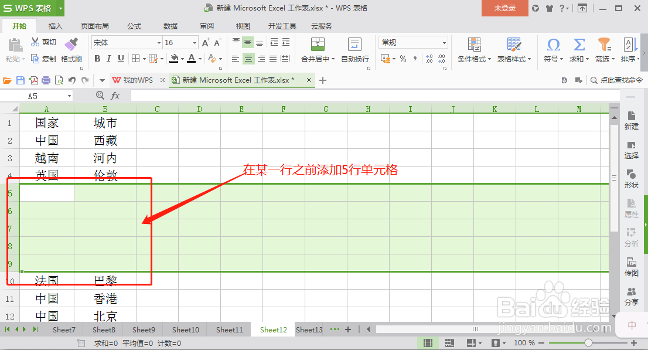Screen dimensions: 648x350
Task: Click the Filter (筛选) funnel icon
Action: click(x=604, y=45)
